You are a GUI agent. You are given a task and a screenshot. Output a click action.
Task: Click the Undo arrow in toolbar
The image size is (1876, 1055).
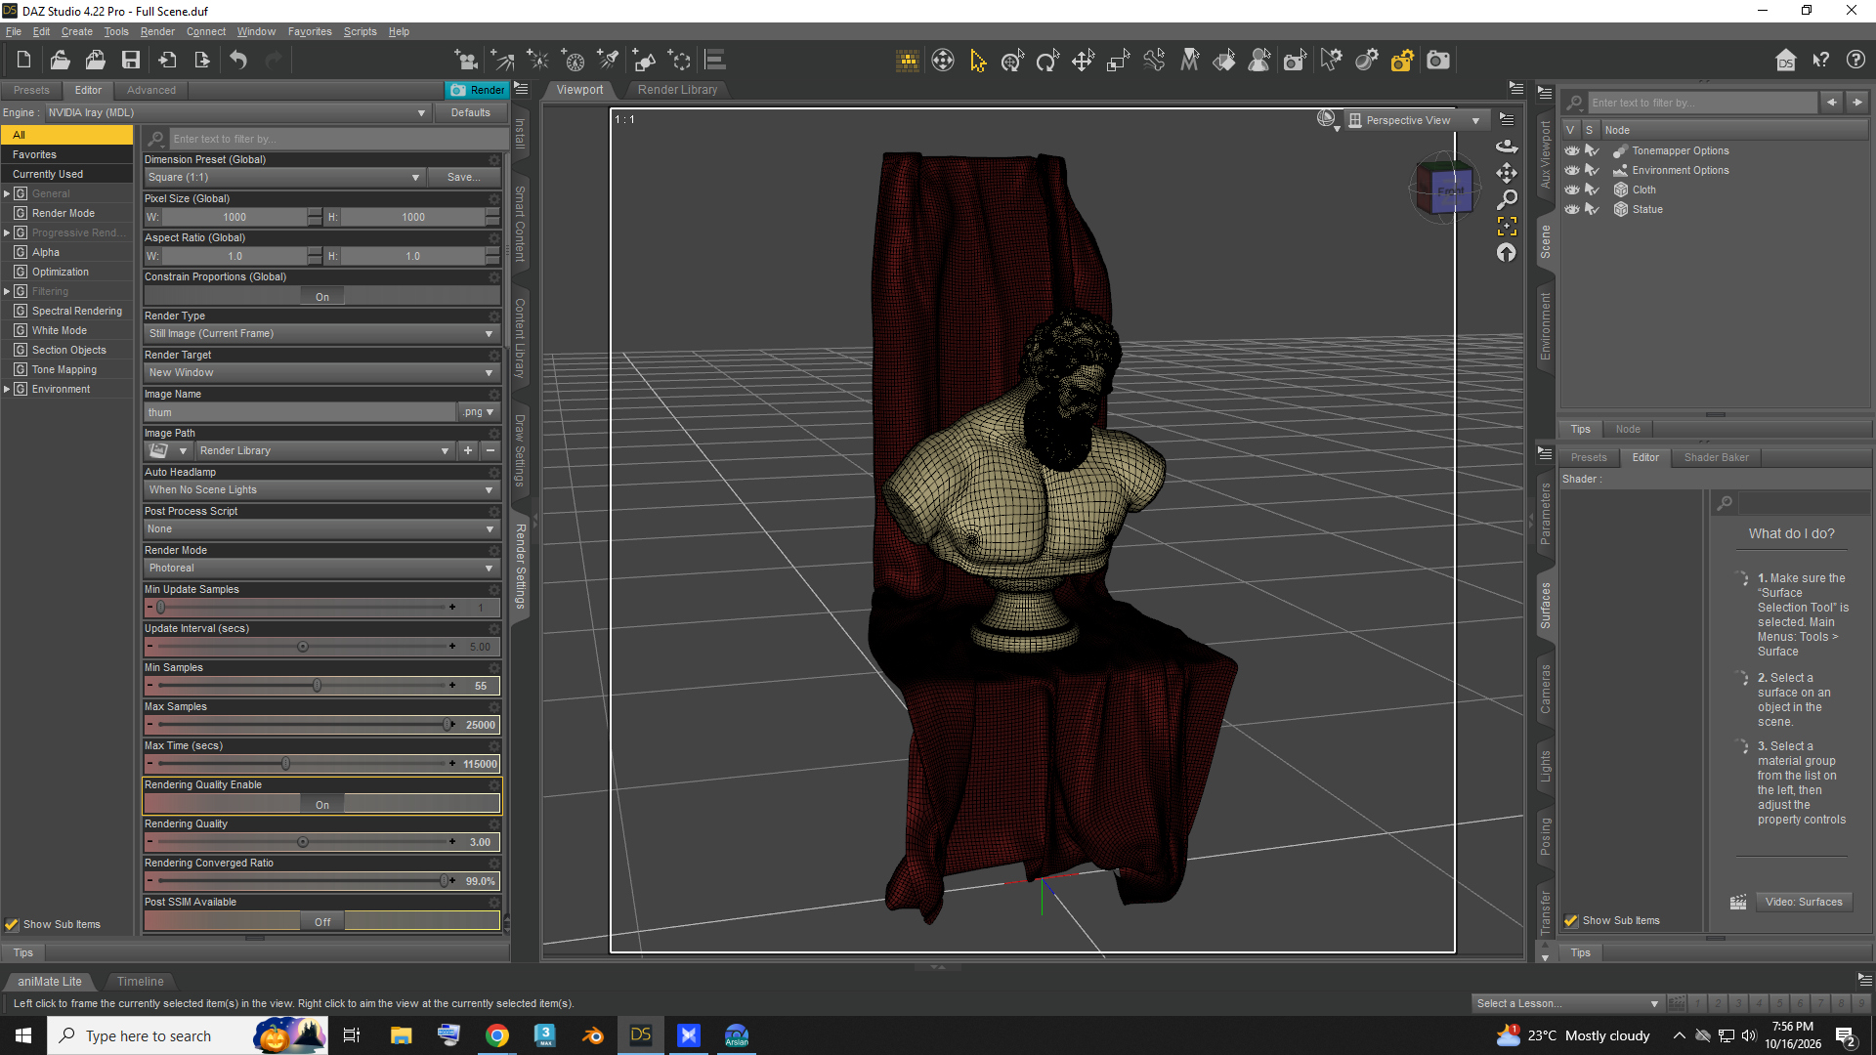tap(238, 61)
